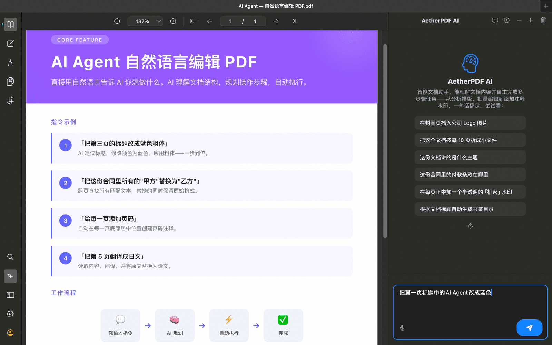Screen dimensions: 552x345
Task: Go to the next page arrow
Action: pyautogui.click(x=276, y=21)
